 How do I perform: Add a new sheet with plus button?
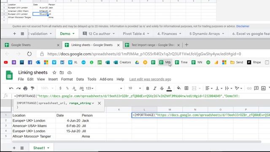[14, 148]
